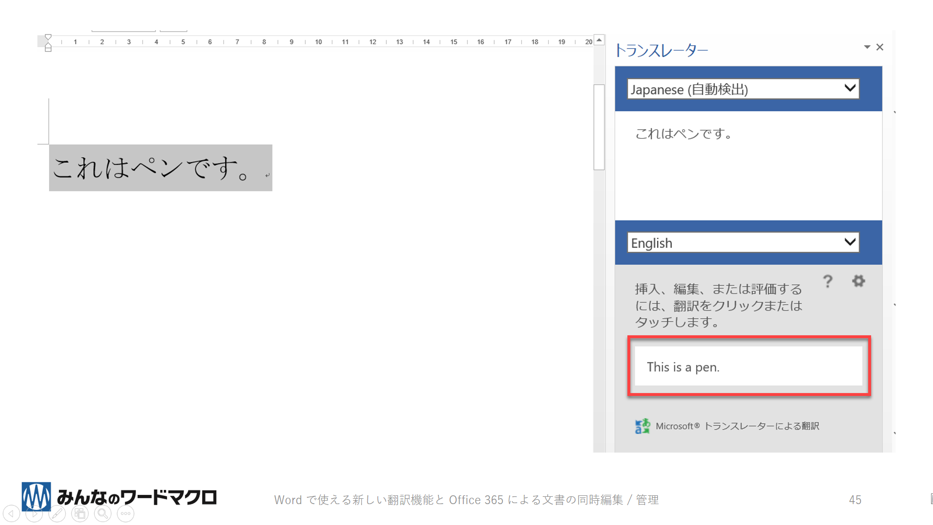Image resolution: width=933 pixels, height=525 pixels.
Task: Expand Japanese source language dropdown
Action: pyautogui.click(x=849, y=88)
